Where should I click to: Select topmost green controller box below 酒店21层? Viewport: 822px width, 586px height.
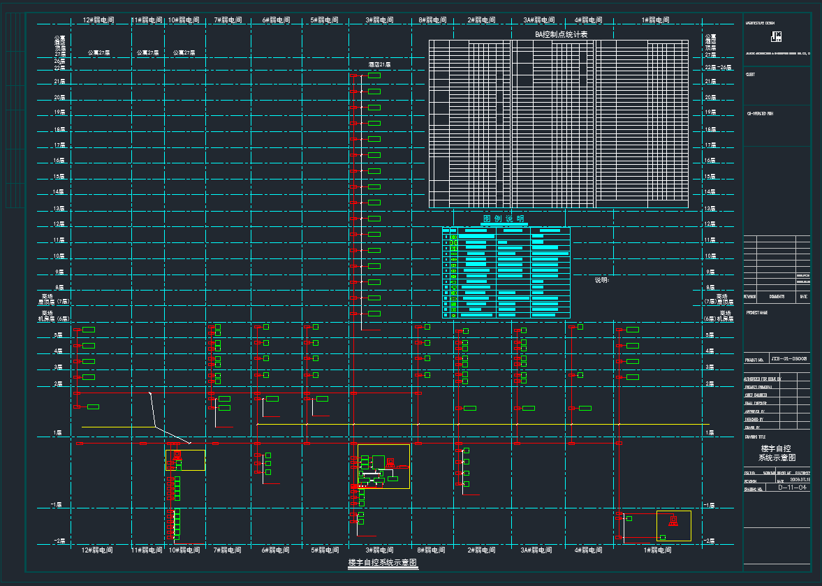pyautogui.click(x=374, y=75)
